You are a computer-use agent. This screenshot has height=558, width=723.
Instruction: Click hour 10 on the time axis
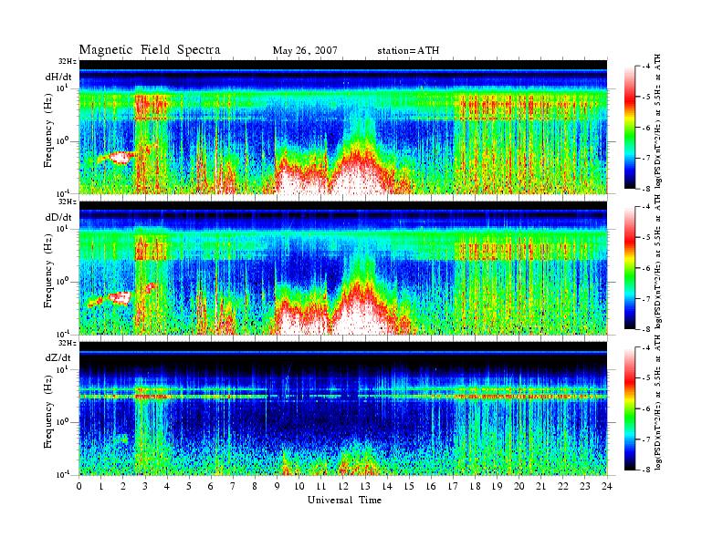click(x=299, y=487)
